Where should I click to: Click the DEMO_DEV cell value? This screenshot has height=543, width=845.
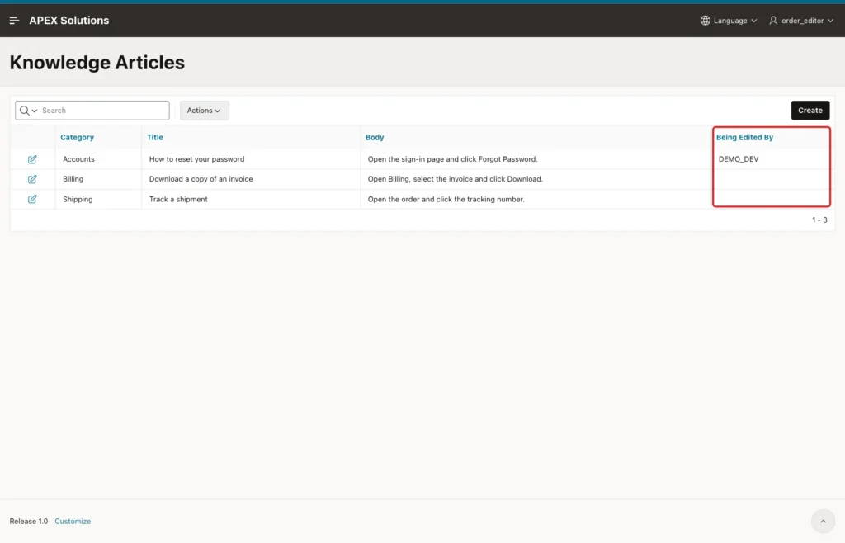pyautogui.click(x=739, y=159)
